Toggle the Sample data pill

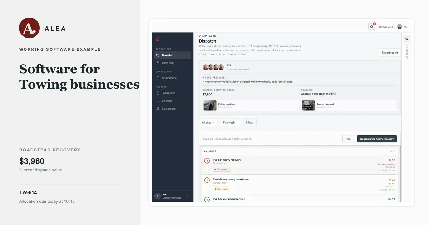[x=386, y=26]
